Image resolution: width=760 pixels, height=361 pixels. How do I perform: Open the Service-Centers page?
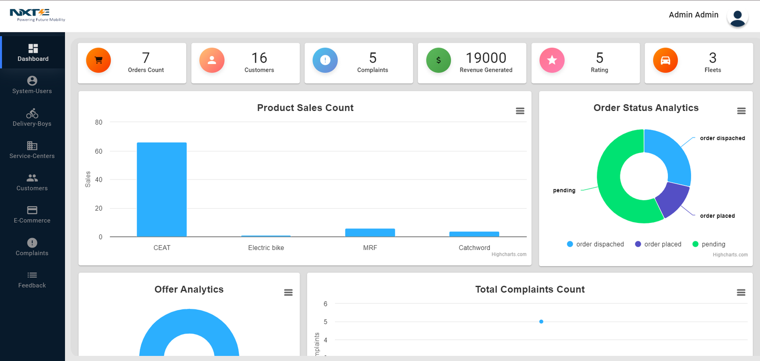(x=32, y=149)
